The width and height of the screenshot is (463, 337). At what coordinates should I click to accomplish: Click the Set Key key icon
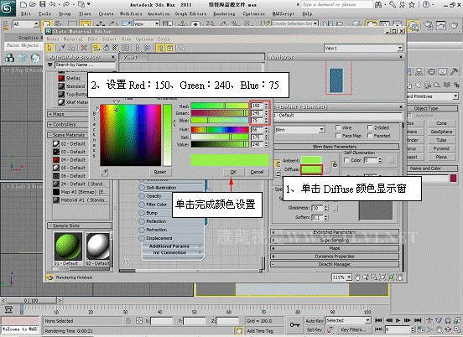tap(294, 324)
